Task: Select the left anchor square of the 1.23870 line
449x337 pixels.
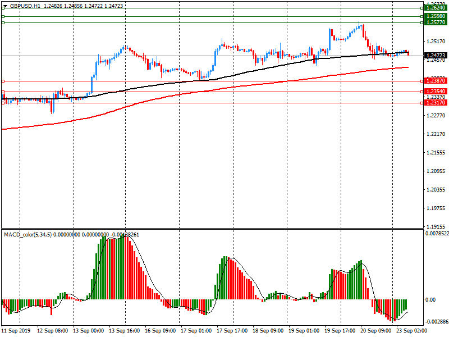Action: pos(3,81)
